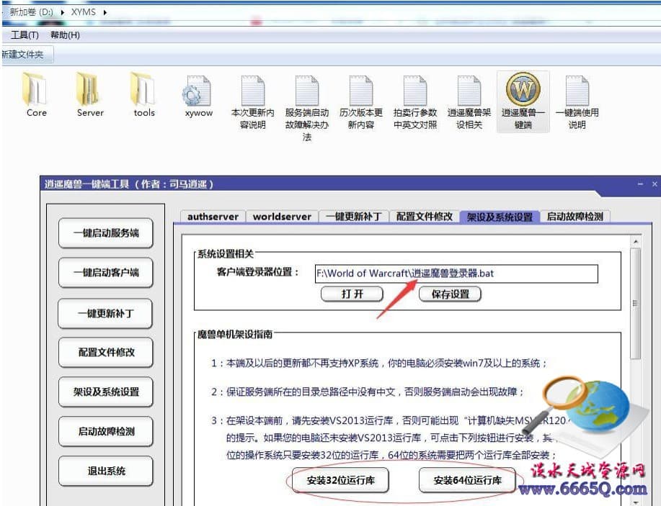Click 安装32位运行库 button
661x506 pixels.
(341, 480)
